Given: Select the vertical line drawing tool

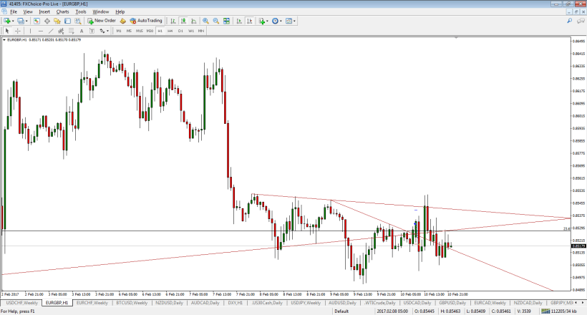Looking at the screenshot, I should 30,31.
